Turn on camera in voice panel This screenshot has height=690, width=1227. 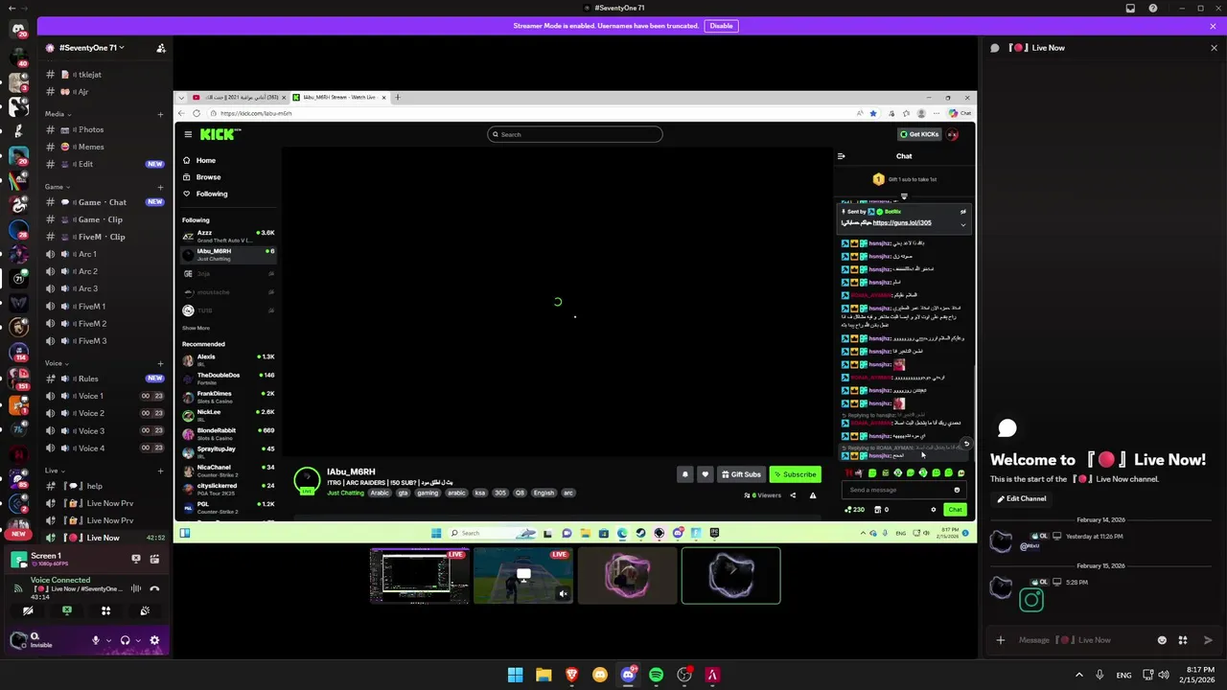pyautogui.click(x=28, y=610)
